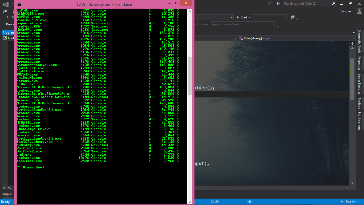
Task: Click the notifications flag icon
Action: pos(270,4)
